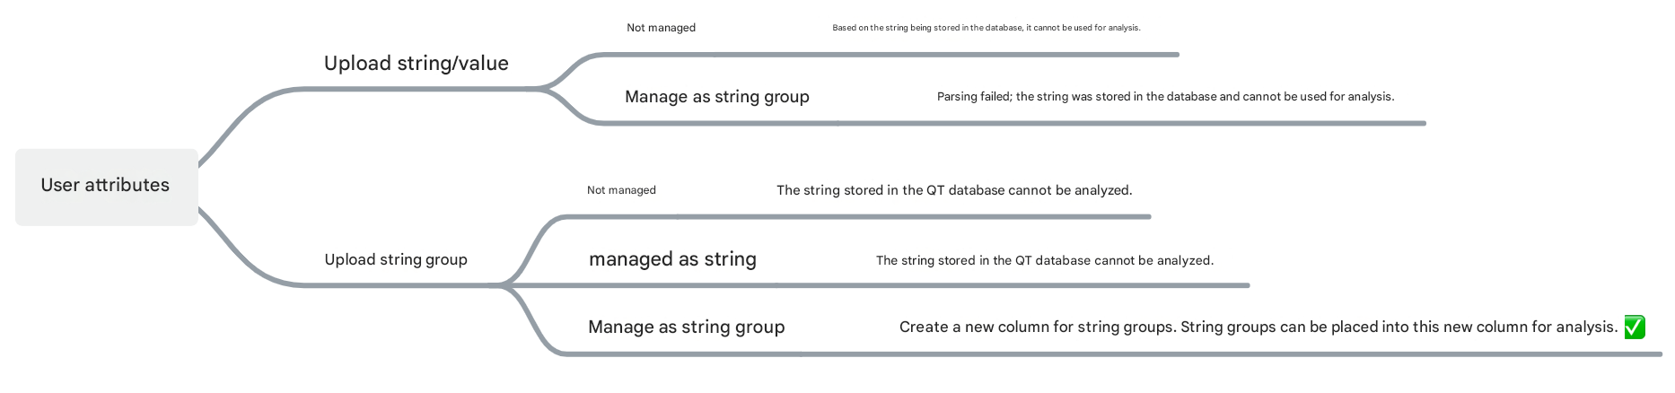Image resolution: width=1675 pixels, height=393 pixels.
Task: Click the green check mark emoji
Action: 1635,327
